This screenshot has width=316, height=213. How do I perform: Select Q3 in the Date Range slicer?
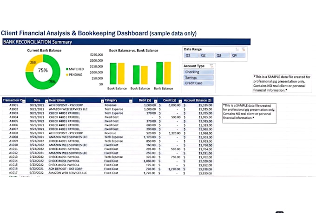tap(222, 55)
